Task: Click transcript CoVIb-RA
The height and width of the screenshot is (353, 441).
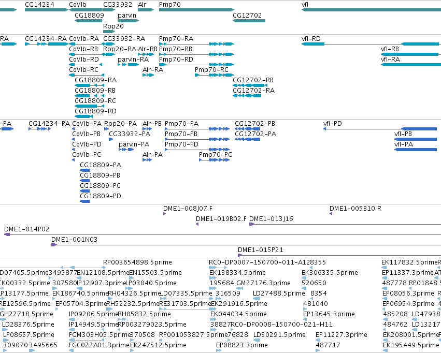Action: pyautogui.click(x=84, y=39)
